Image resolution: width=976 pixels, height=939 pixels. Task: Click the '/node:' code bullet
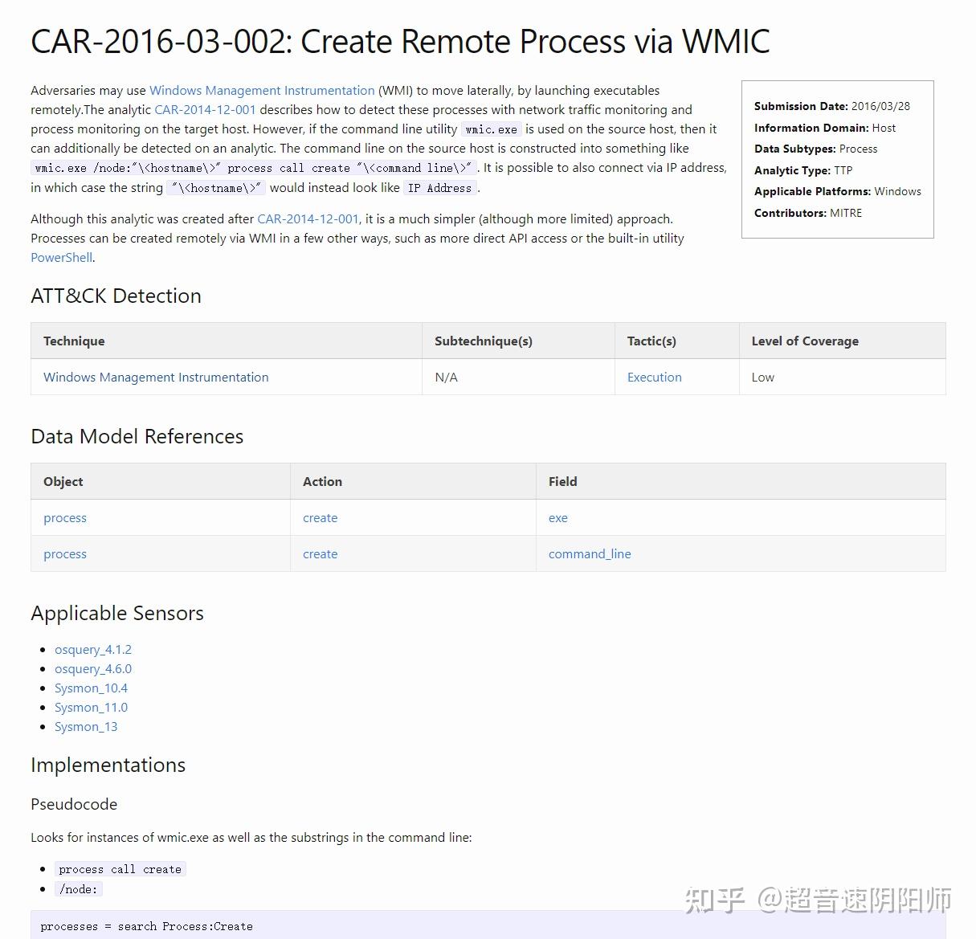coord(79,889)
